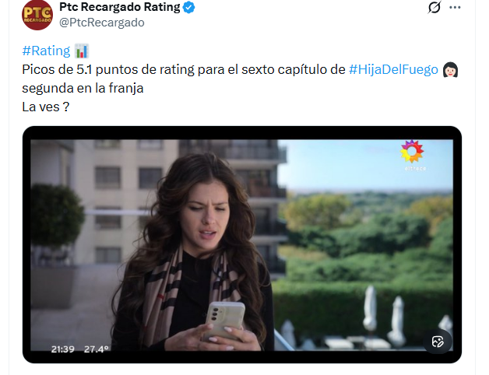Open the #Rating hashtag
The width and height of the screenshot is (489, 375).
[x=46, y=51]
